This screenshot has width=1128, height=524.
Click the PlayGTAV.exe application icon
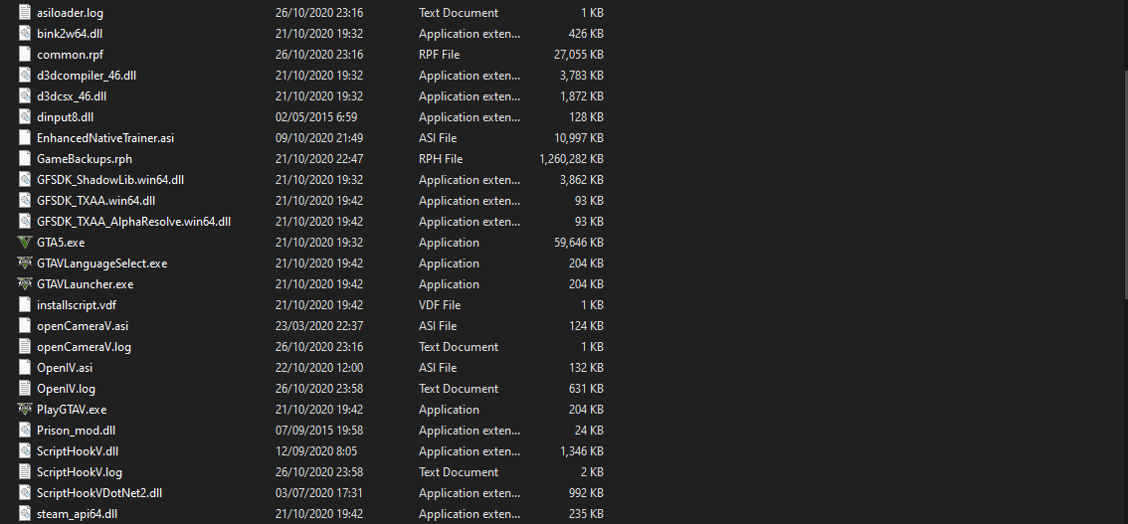click(x=25, y=409)
